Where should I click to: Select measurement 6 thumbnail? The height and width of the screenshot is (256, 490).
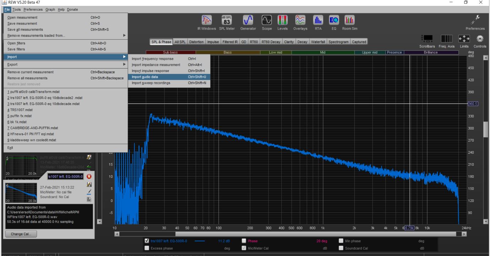[x=21, y=192]
